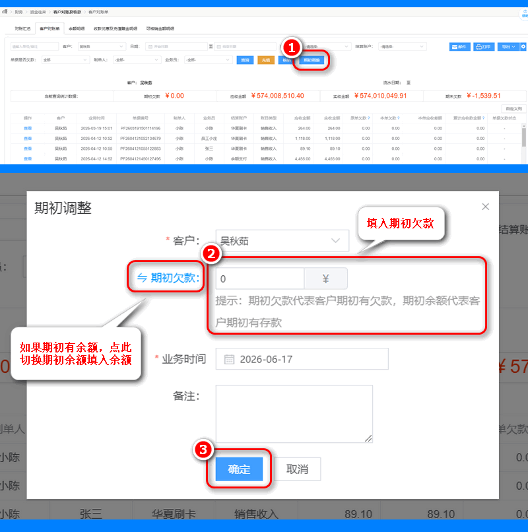528x532 pixels.
Task: Switch to 客户对账单 tab
Action: (49, 28)
